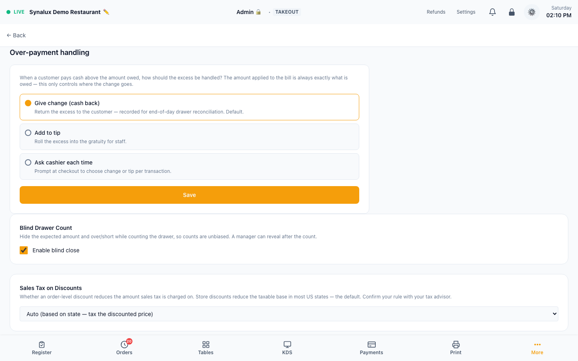Click the Blind Drawer Count heading
The width and height of the screenshot is (578, 361).
[46, 228]
